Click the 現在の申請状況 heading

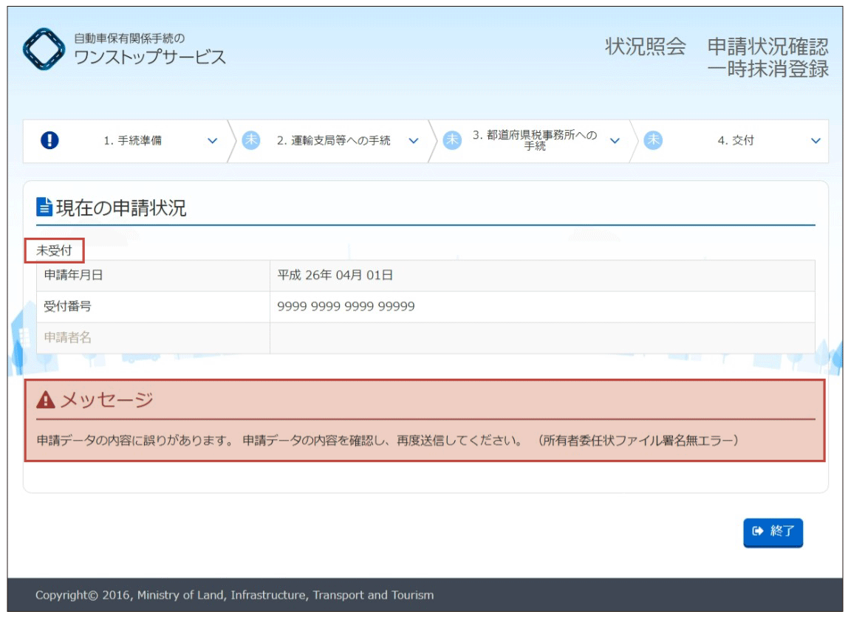pos(121,207)
